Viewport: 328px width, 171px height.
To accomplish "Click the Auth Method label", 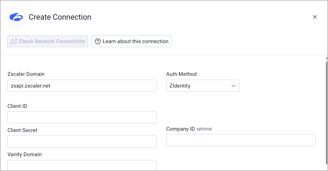I will pyautogui.click(x=181, y=74).
